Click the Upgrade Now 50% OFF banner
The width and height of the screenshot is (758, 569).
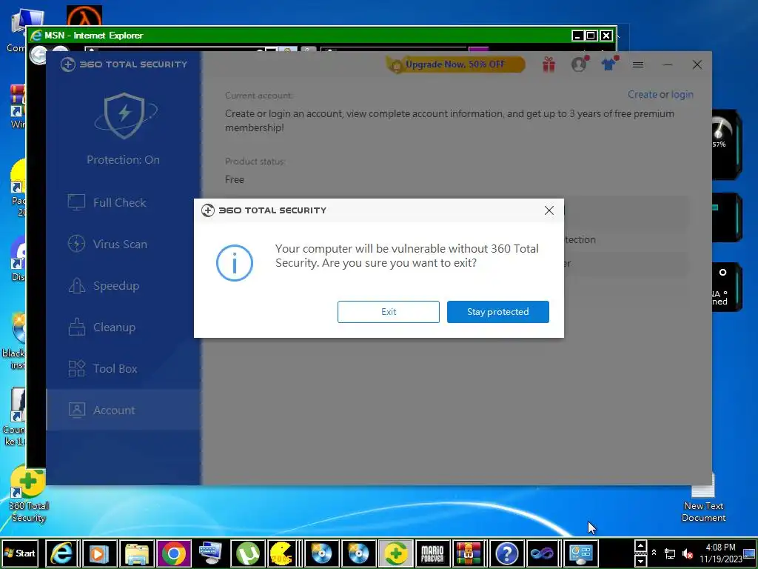455,64
